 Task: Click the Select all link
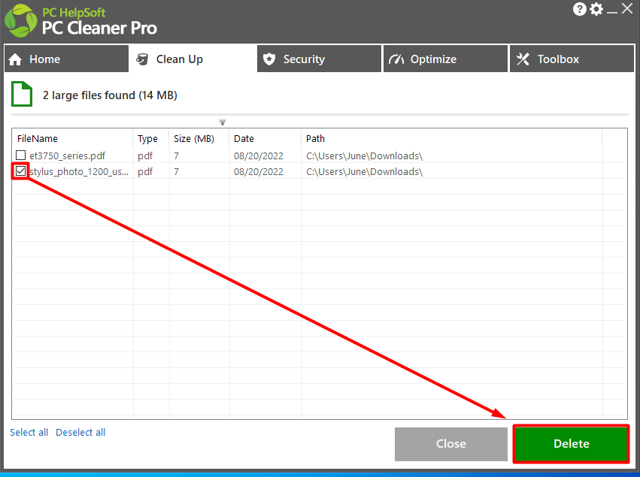(x=29, y=432)
